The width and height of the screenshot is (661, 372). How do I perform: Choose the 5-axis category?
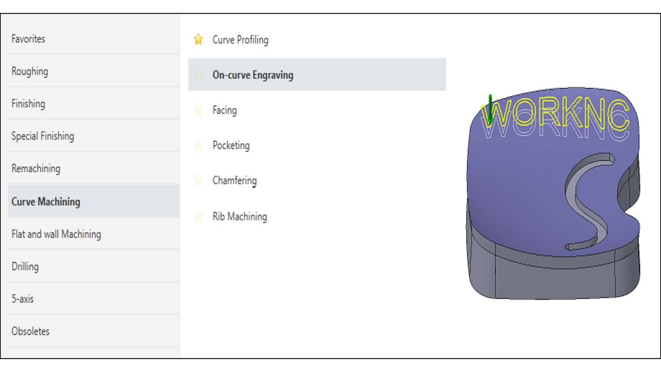click(23, 299)
